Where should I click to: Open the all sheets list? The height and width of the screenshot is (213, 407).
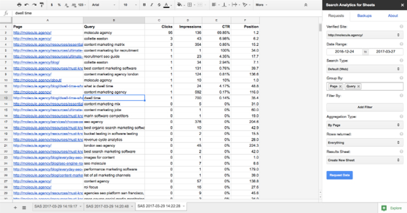click(x=24, y=208)
